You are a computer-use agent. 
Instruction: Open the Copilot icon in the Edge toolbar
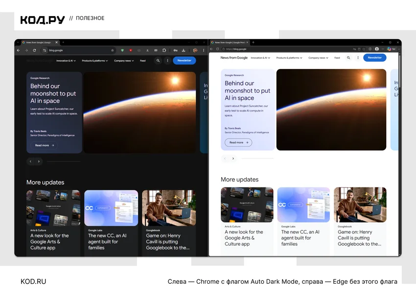[x=389, y=49]
